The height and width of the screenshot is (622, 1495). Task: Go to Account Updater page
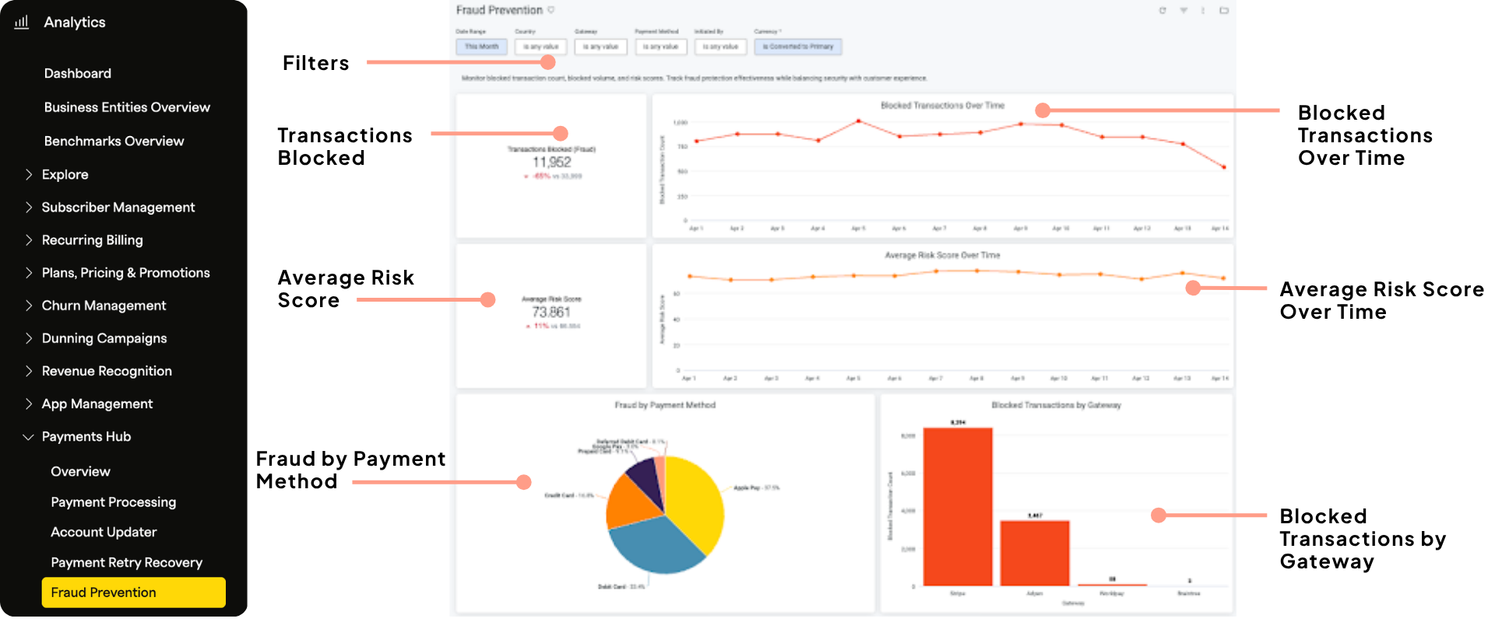(x=104, y=532)
